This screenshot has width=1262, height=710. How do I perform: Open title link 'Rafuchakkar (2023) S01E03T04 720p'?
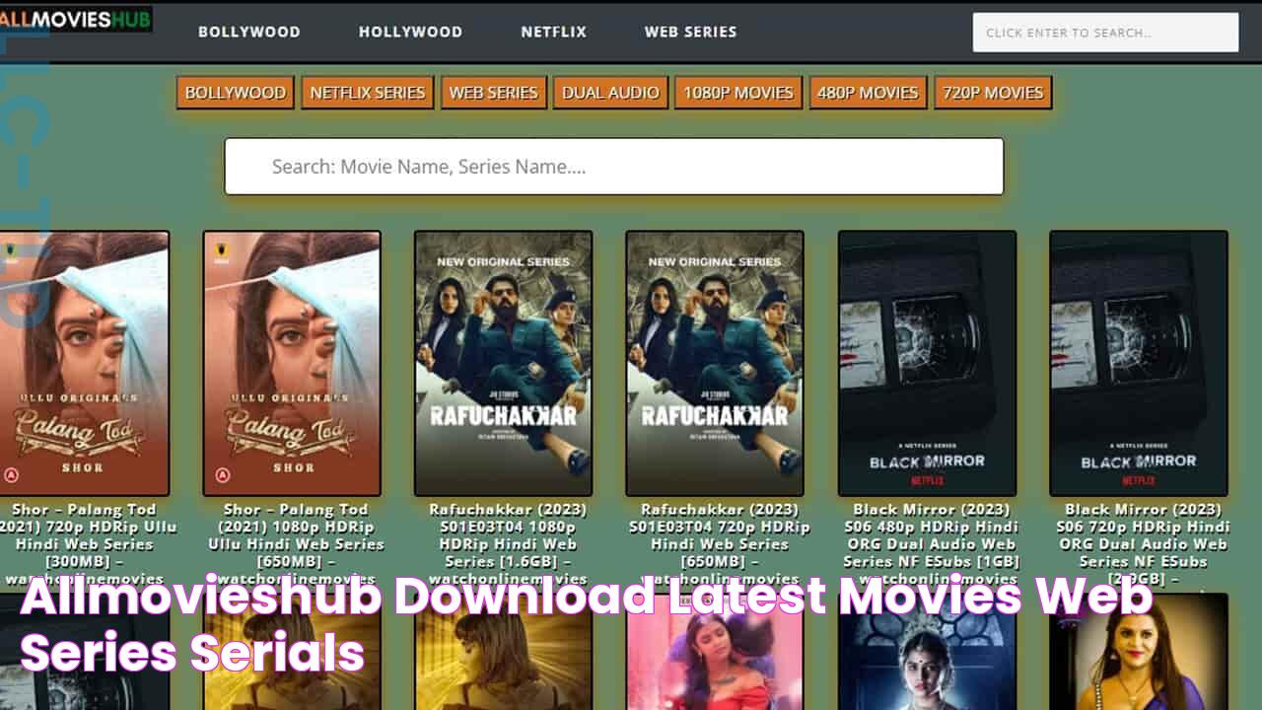[x=719, y=543]
